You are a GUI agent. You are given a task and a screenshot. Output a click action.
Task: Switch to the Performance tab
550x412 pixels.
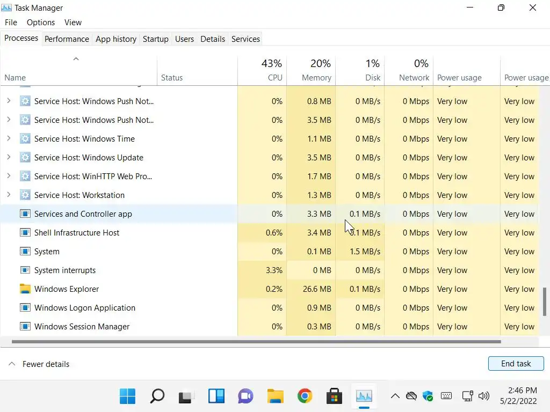tap(67, 39)
